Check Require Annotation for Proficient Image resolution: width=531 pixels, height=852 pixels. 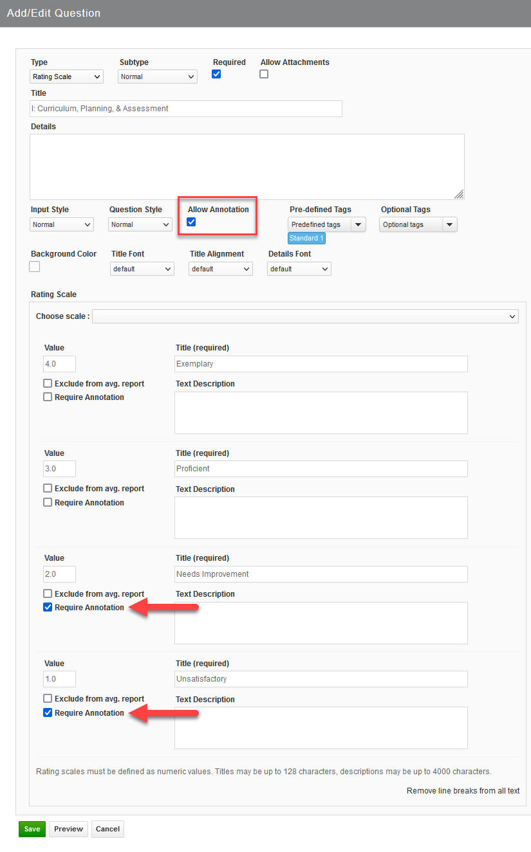[48, 502]
